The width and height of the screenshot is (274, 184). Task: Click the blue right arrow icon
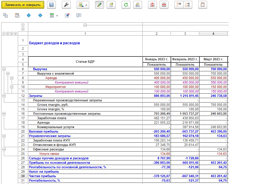point(29,15)
